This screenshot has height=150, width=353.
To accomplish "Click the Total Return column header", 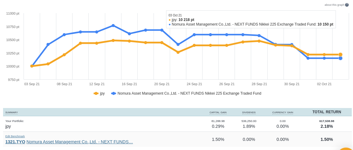I will click(x=327, y=112).
